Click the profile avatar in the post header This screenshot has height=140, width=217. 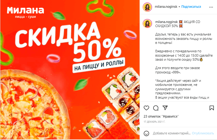pos(147,7)
